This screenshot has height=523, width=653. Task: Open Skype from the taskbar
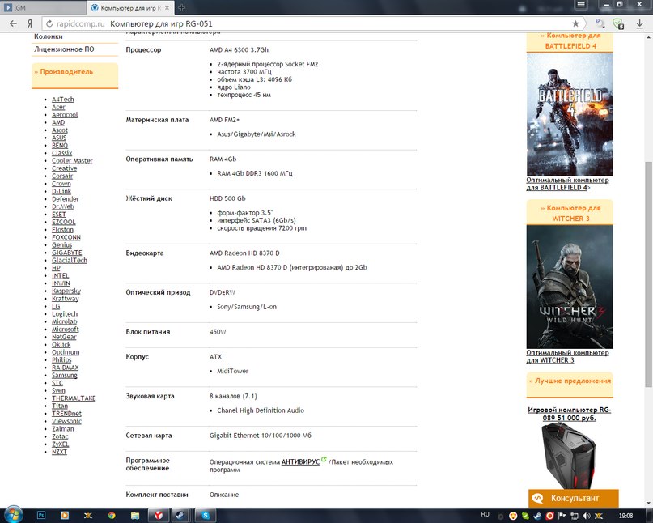click(x=206, y=516)
